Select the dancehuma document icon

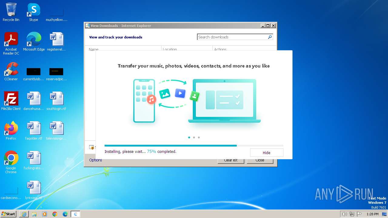pos(34,101)
